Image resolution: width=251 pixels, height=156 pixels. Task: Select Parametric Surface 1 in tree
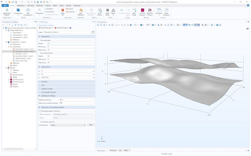[x=23, y=49]
